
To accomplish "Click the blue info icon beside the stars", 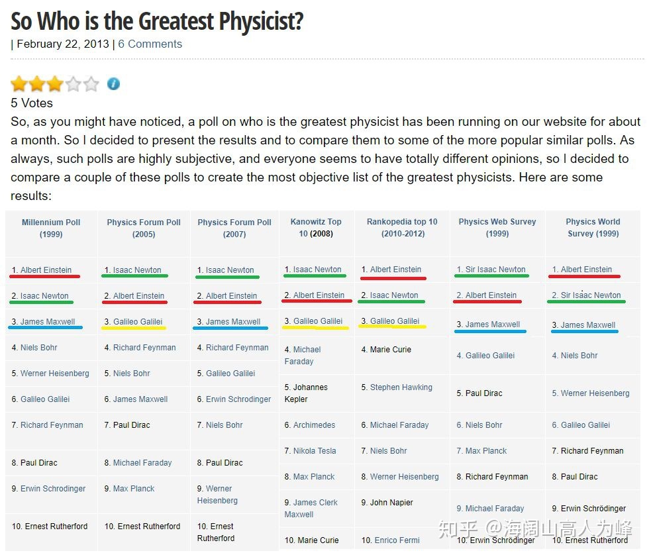I will coord(114,84).
